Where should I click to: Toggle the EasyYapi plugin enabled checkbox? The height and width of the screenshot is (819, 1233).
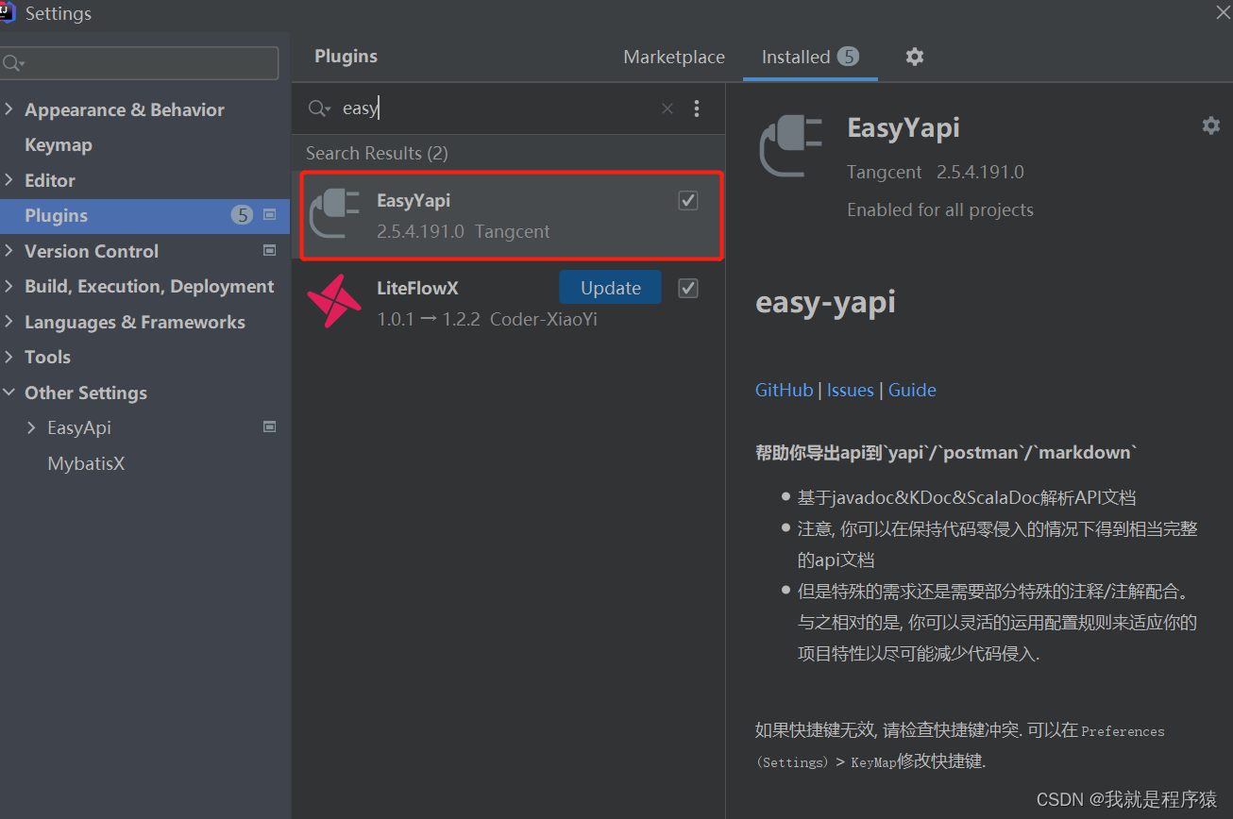tap(688, 200)
